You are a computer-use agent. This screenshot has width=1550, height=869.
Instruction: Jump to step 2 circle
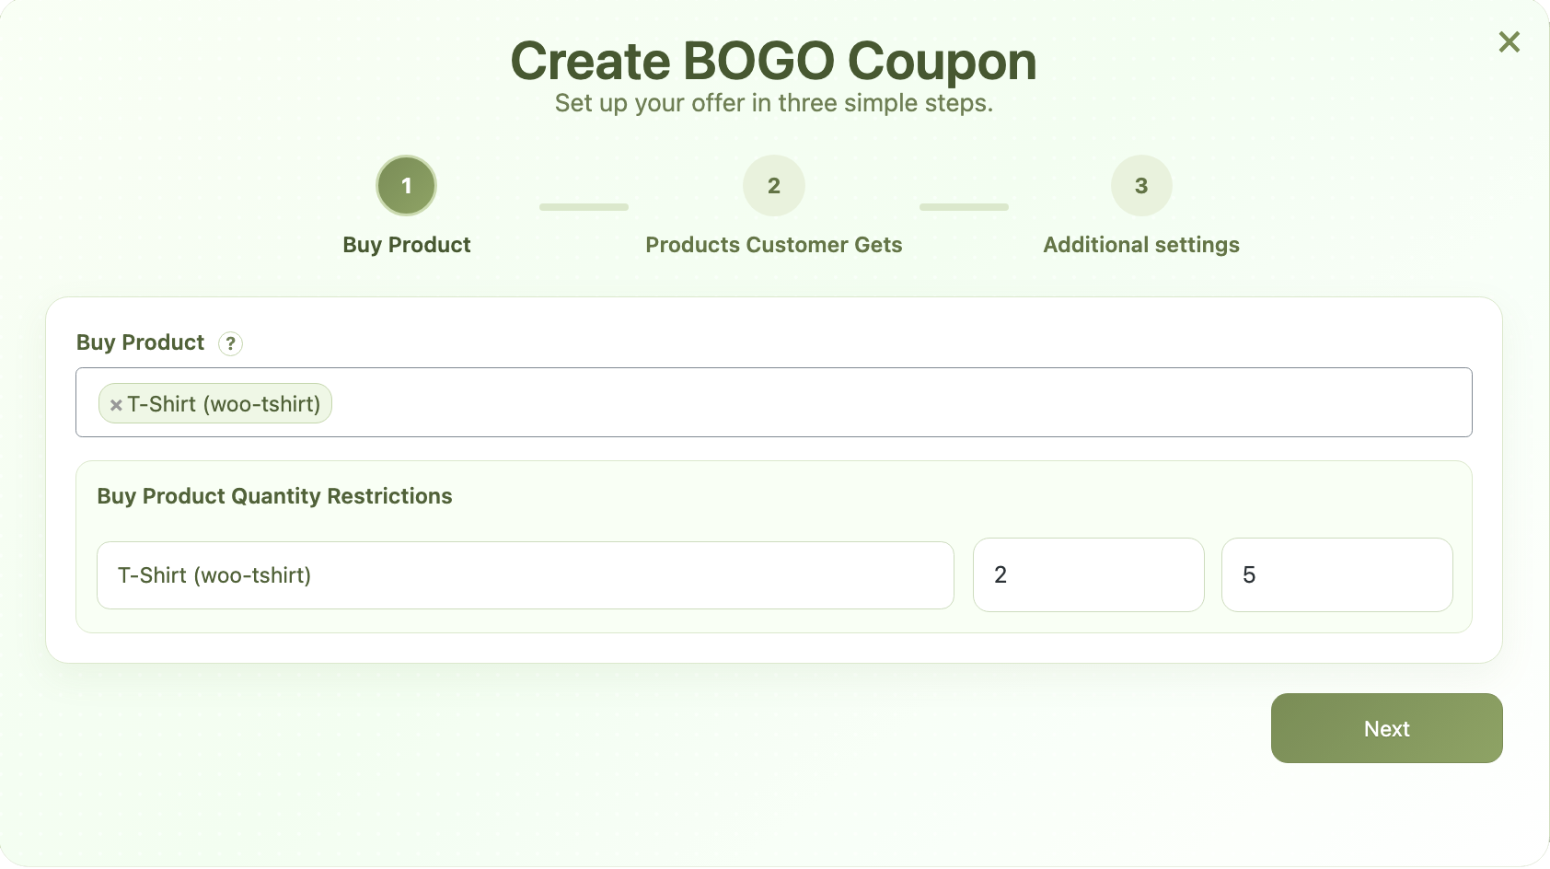pos(773,186)
